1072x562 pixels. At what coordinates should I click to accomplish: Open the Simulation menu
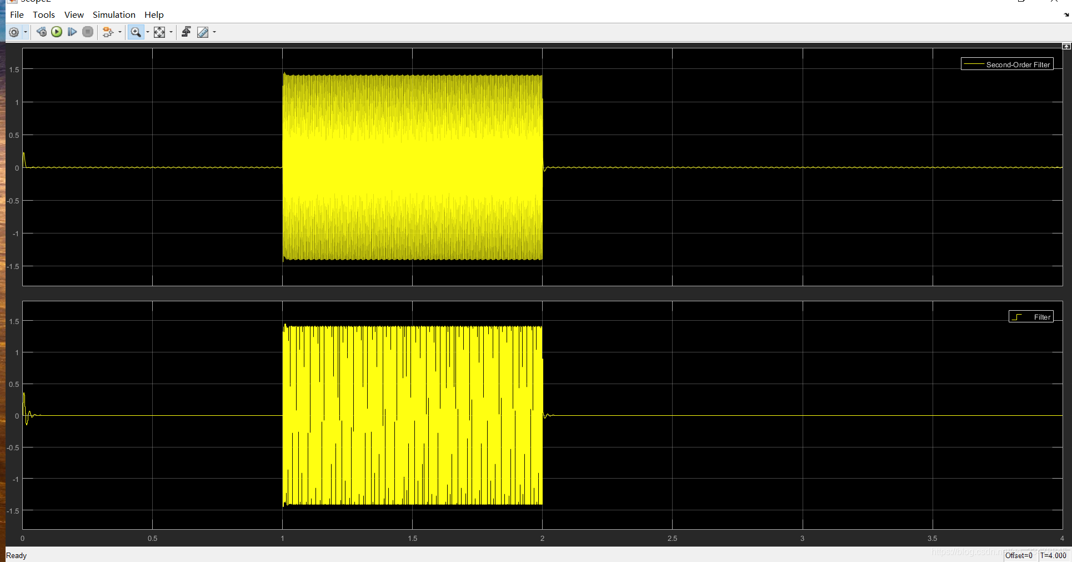(x=114, y=14)
